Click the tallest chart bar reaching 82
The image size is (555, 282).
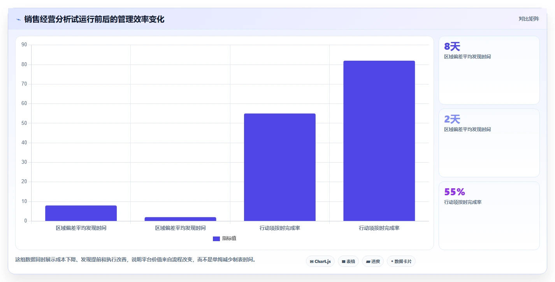click(379, 141)
